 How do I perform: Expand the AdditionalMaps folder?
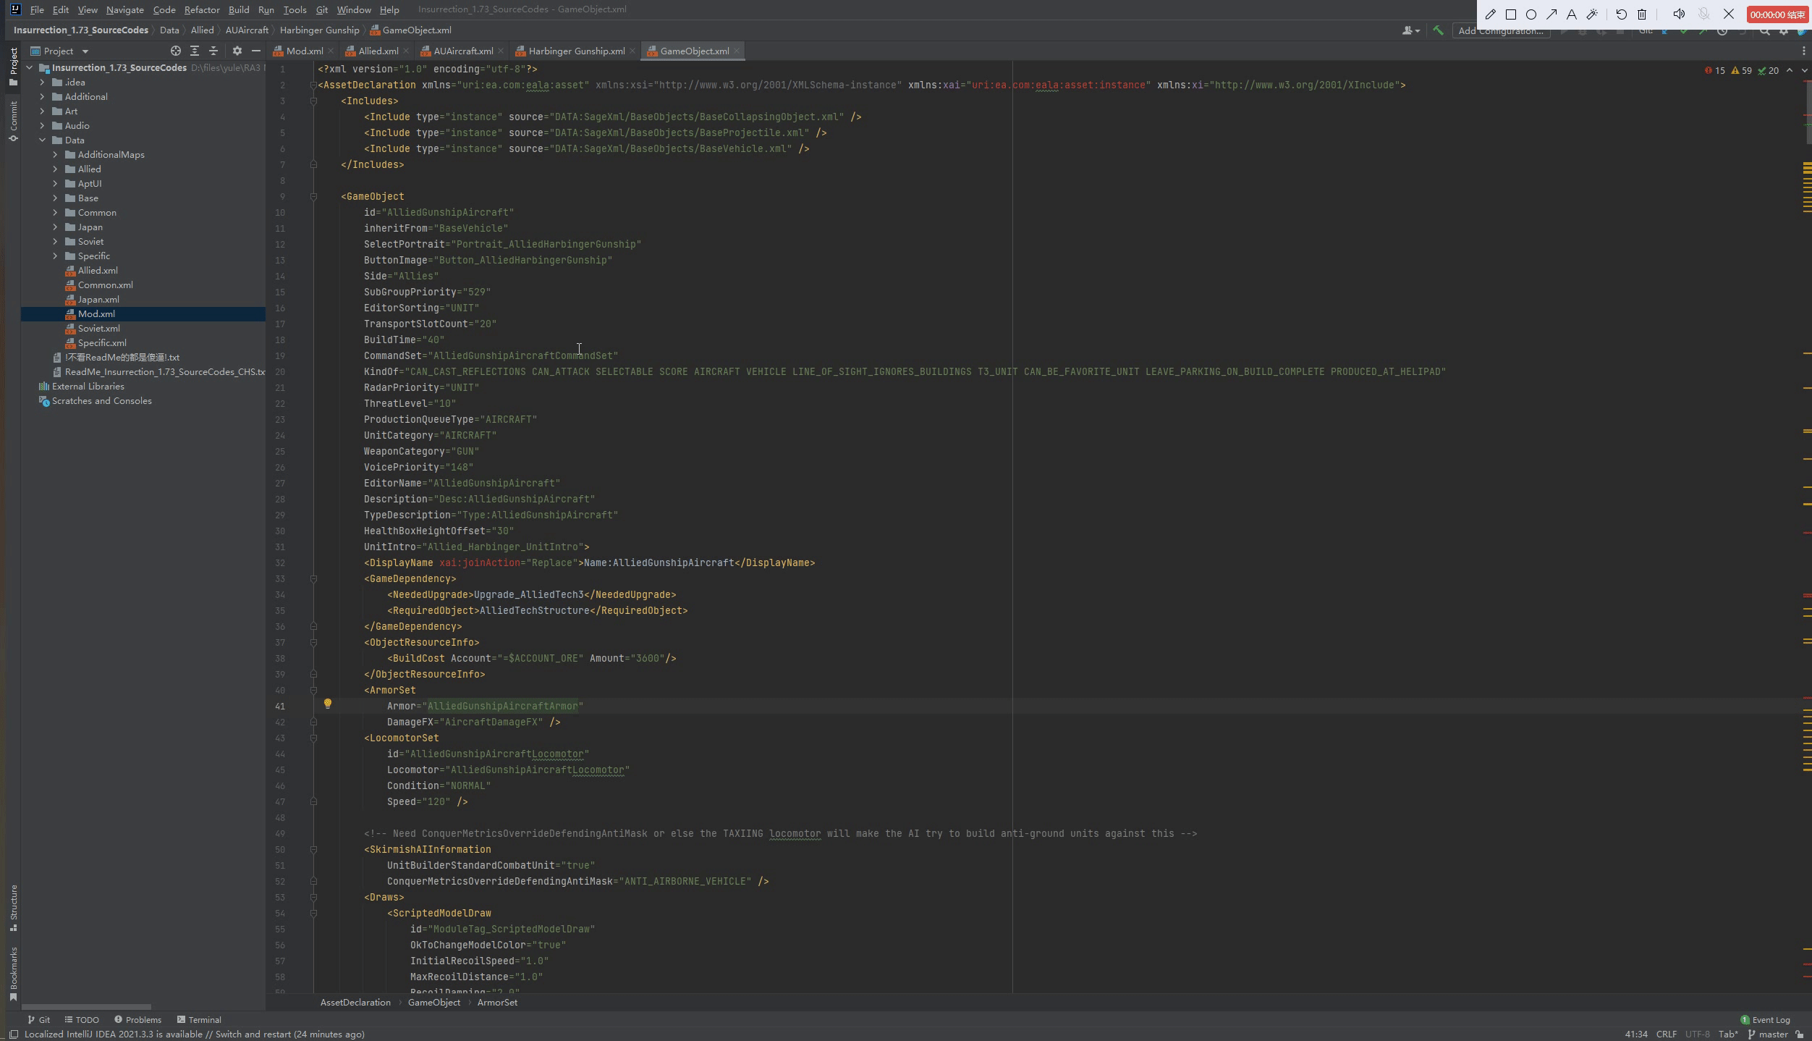[56, 154]
